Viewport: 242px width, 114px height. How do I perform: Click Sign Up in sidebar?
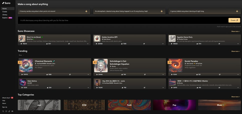tap(5, 107)
